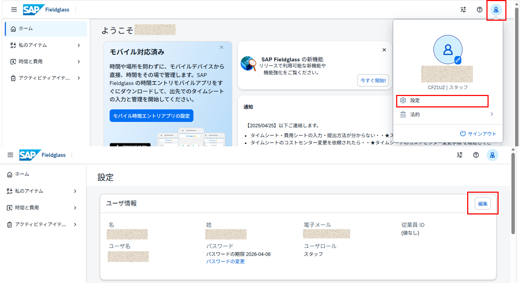Click サインアウト to sign out
The image size is (520, 283).
[x=478, y=133]
